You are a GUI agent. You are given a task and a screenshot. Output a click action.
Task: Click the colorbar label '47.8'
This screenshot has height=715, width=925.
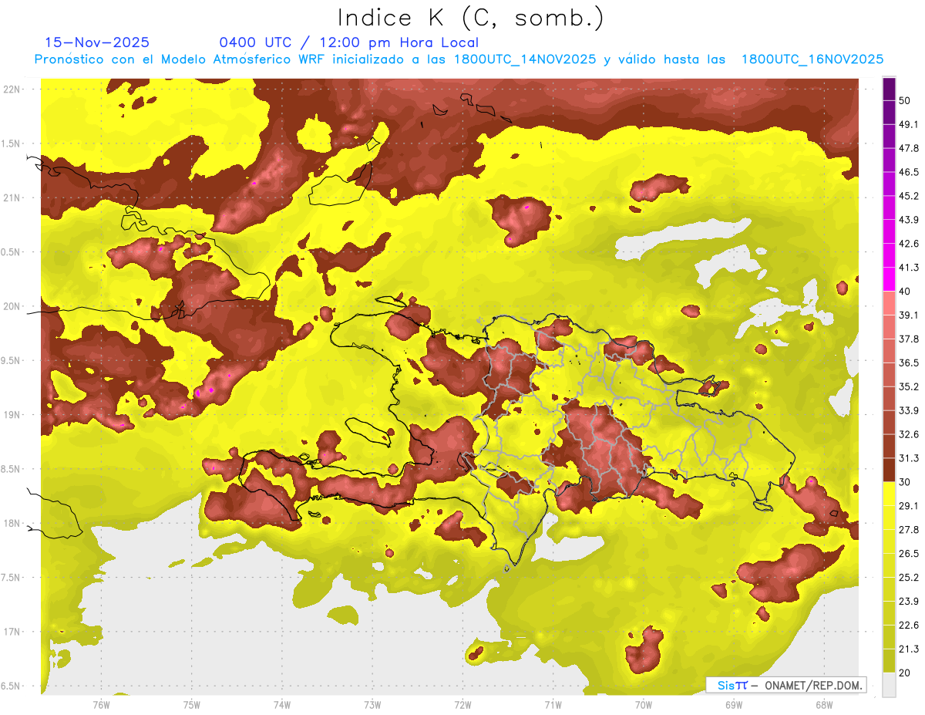pos(909,148)
